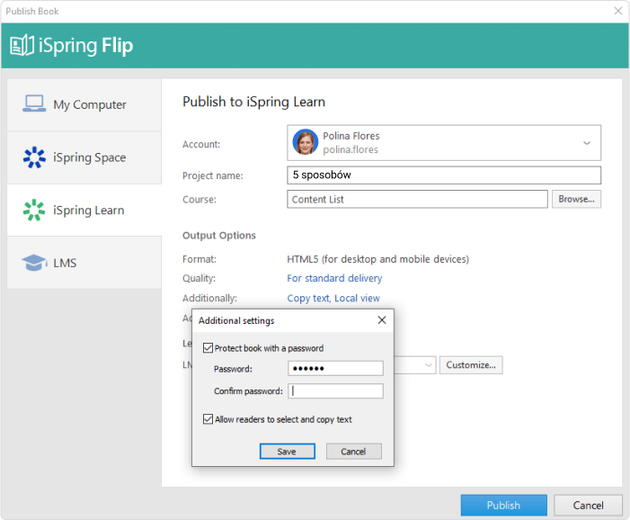Click Save in Additional settings
This screenshot has width=630, height=520.
pyautogui.click(x=287, y=452)
